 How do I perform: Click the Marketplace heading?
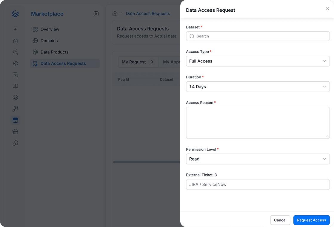[47, 14]
